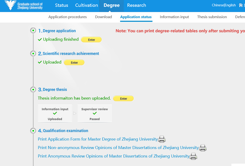Viewport: 245px width, 166px height.
Task: Select the Qualification examination step marker
Action: [33, 130]
